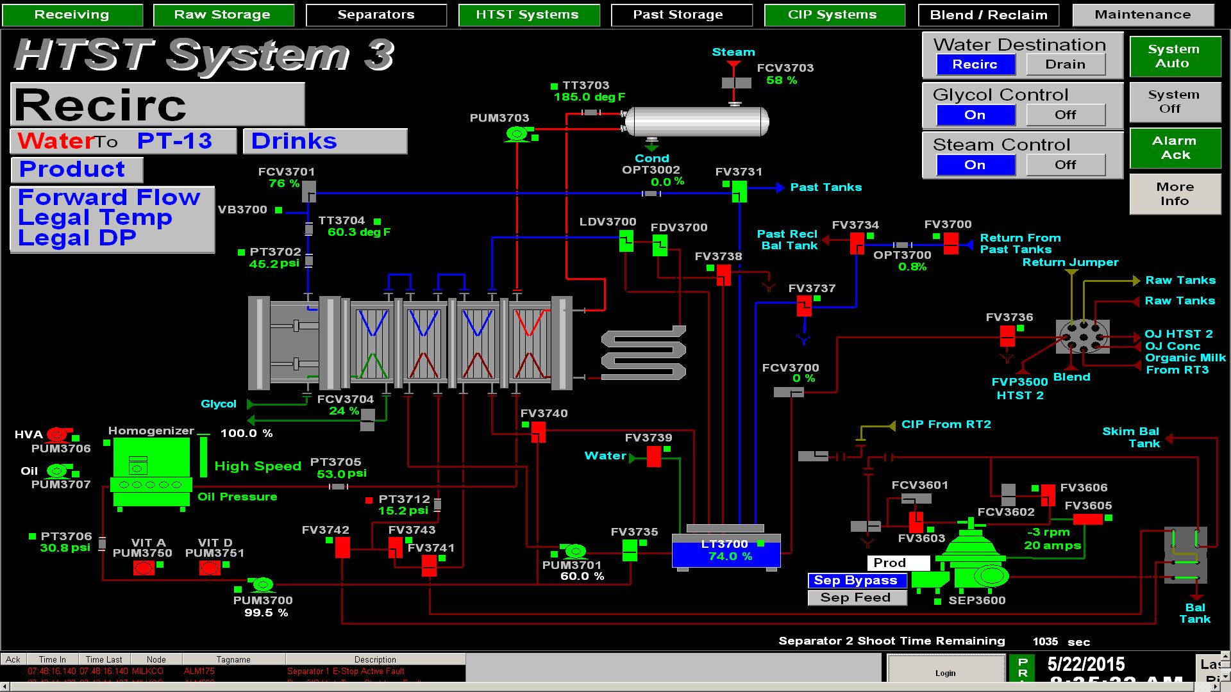1231x692 pixels.
Task: Select steam valve FCV3703 icon
Action: 735,83
